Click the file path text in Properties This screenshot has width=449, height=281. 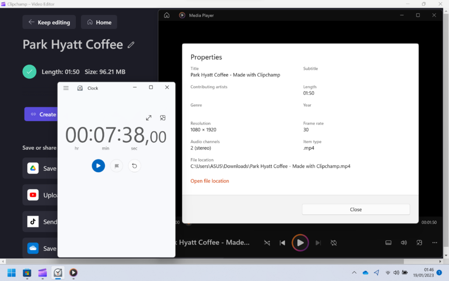point(270,166)
